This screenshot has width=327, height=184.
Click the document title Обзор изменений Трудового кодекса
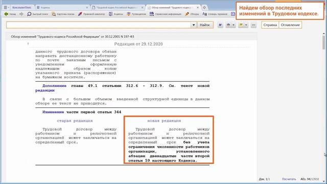(x=73, y=36)
